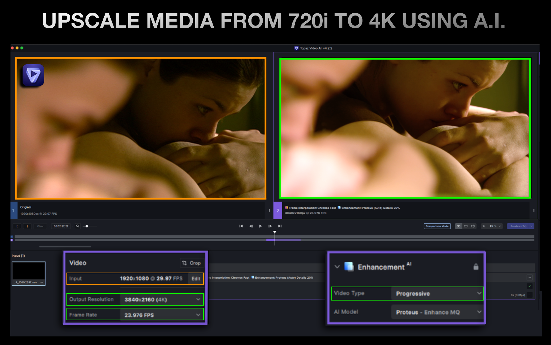Click the timeline track 2 label

click(x=12, y=240)
